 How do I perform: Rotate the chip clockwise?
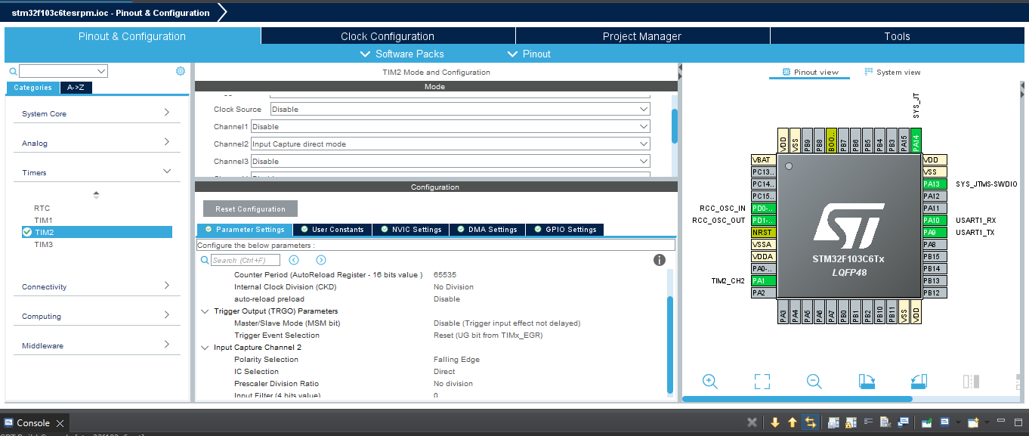point(867,382)
